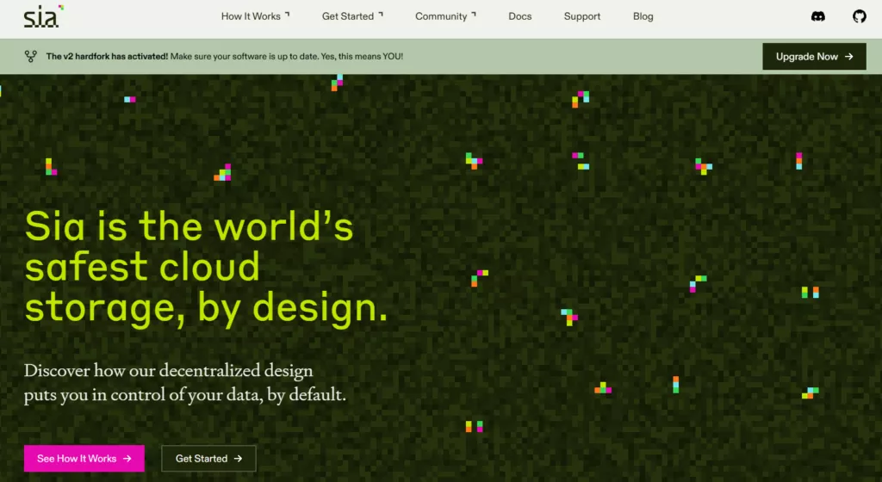Click the outlined Get Started button
The width and height of the screenshot is (882, 482).
pyautogui.click(x=208, y=459)
